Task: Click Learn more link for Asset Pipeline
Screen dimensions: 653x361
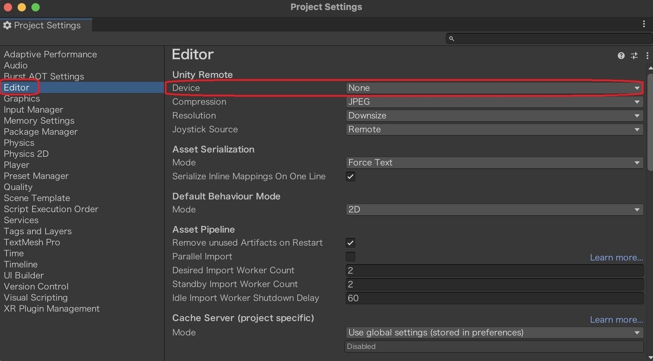Action: pyautogui.click(x=617, y=258)
